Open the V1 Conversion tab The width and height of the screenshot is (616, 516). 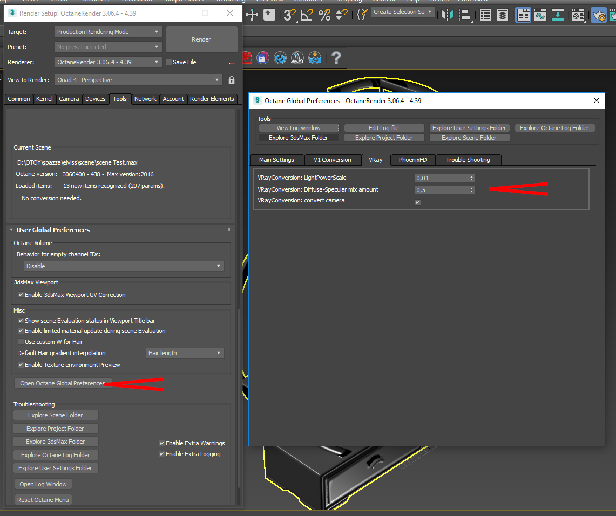333,160
